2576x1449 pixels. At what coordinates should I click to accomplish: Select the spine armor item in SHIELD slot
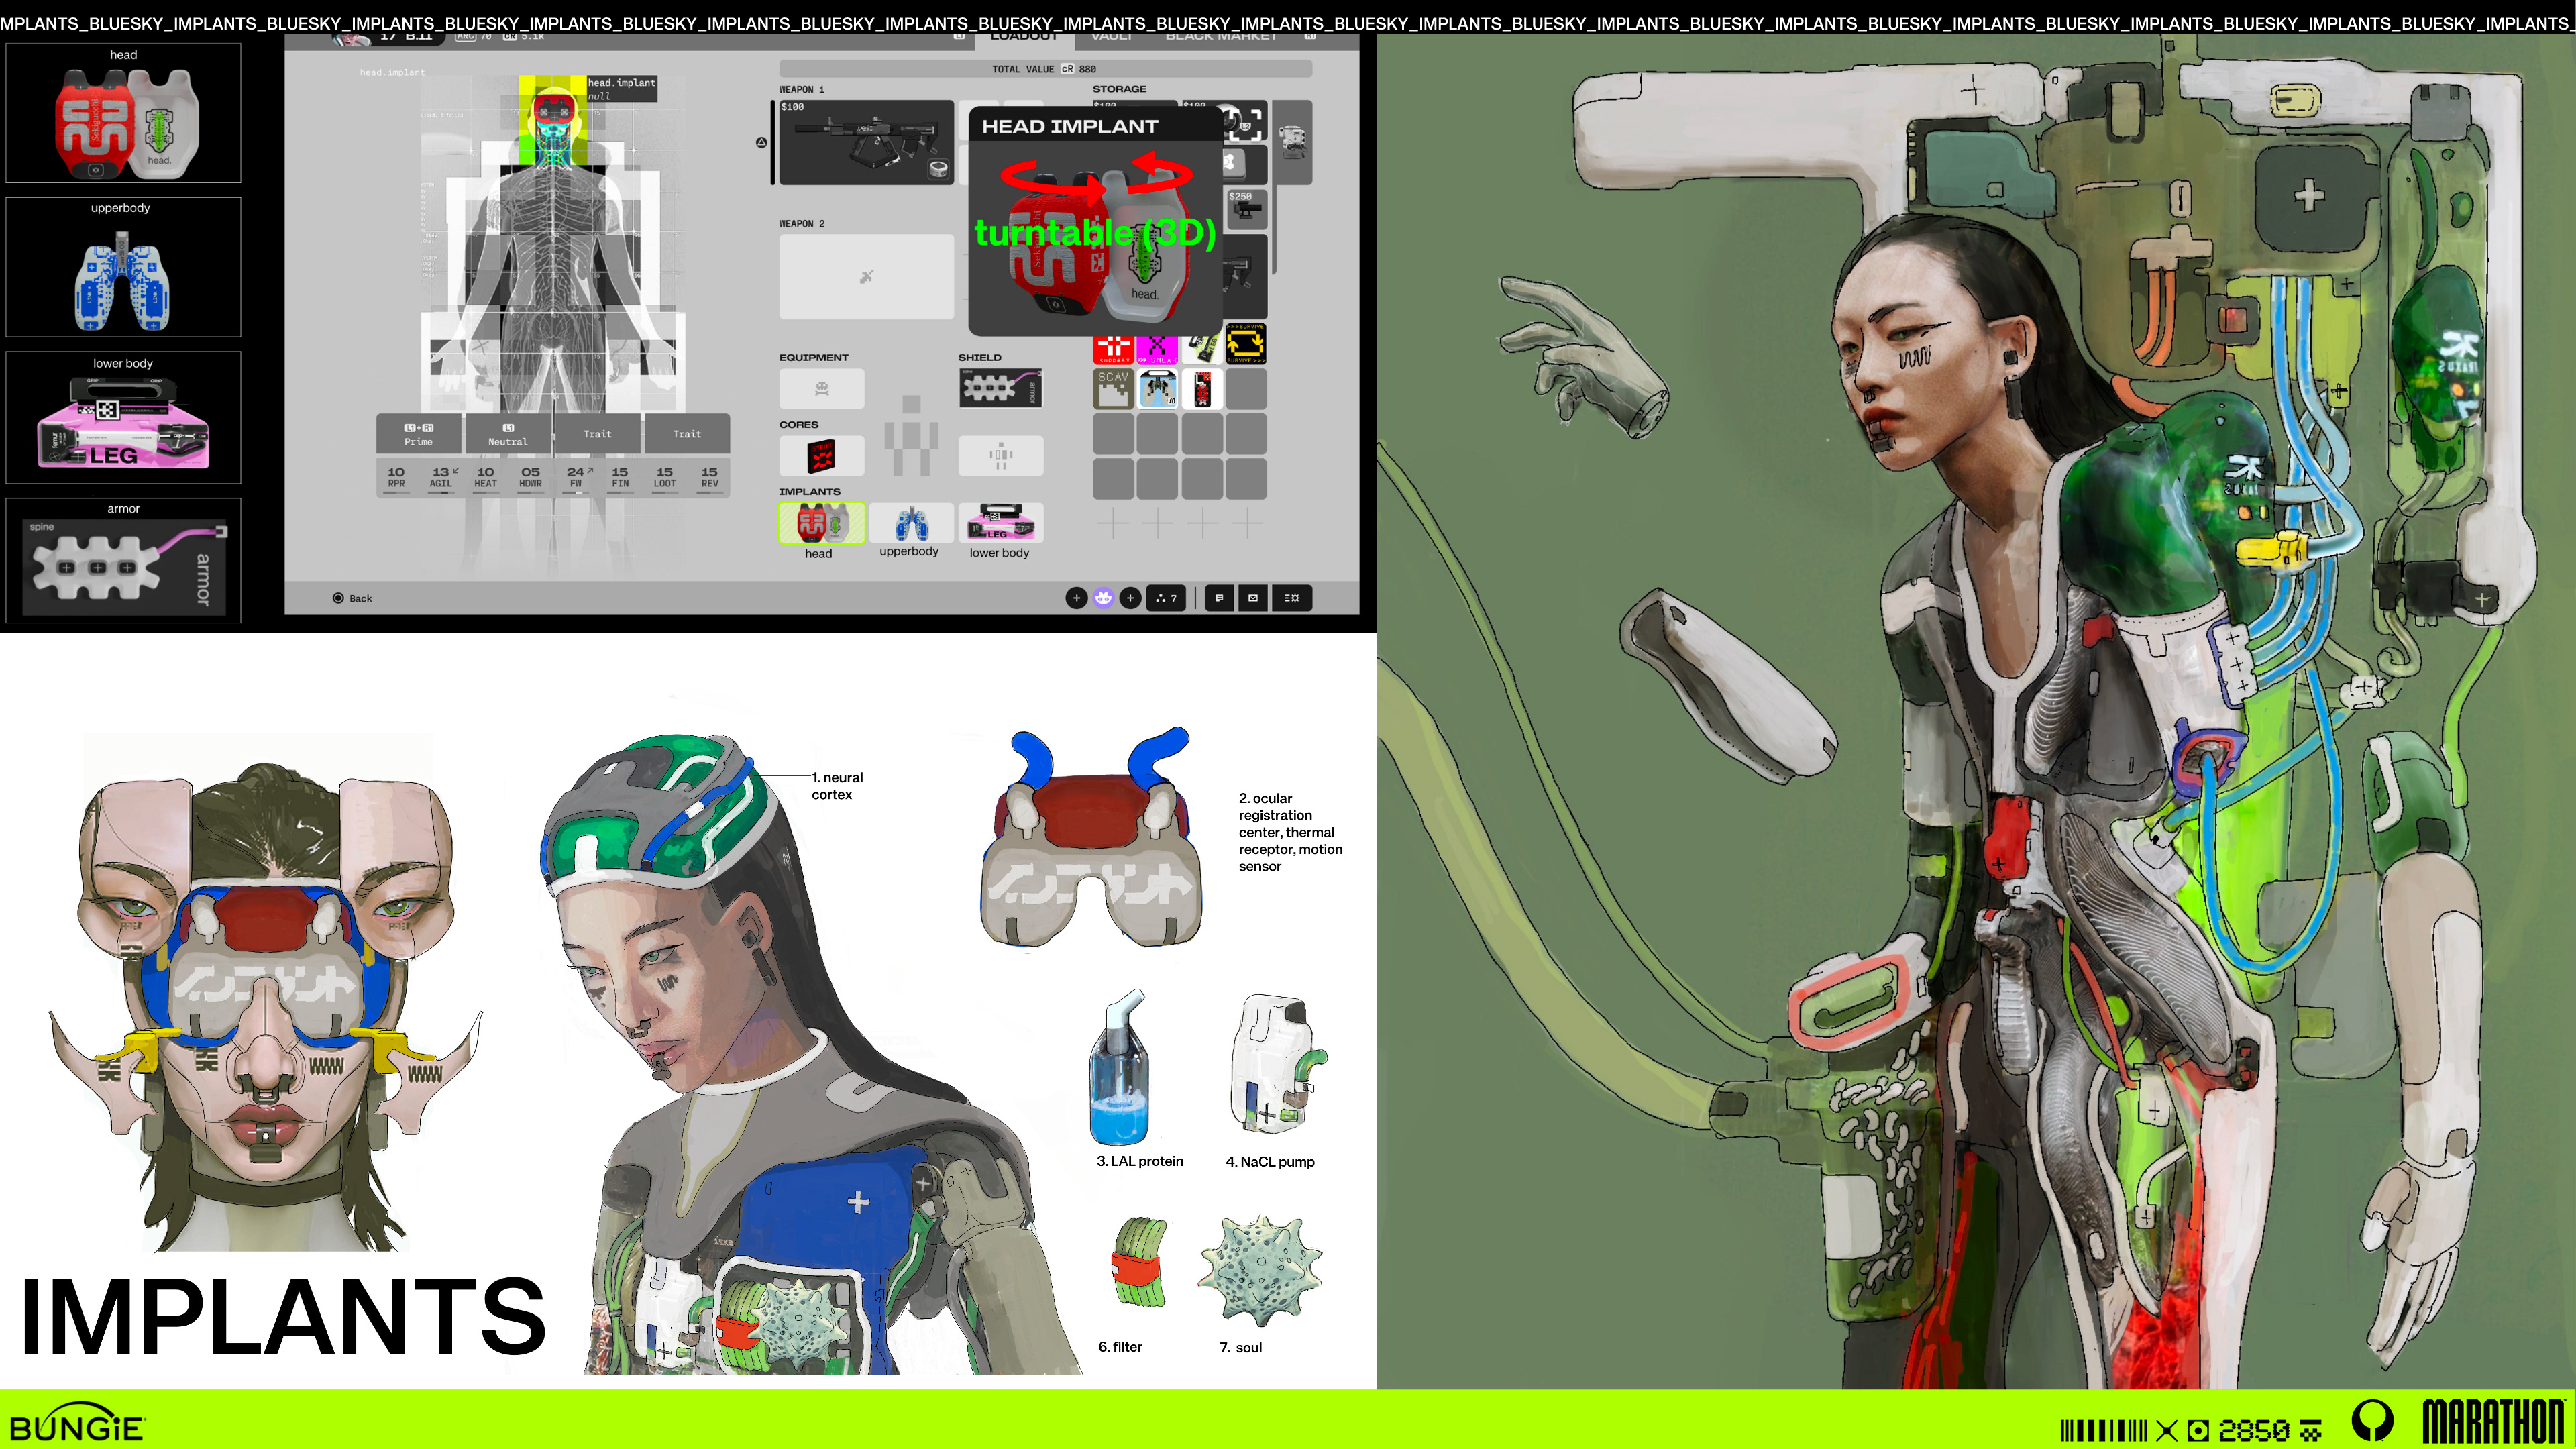1001,388
